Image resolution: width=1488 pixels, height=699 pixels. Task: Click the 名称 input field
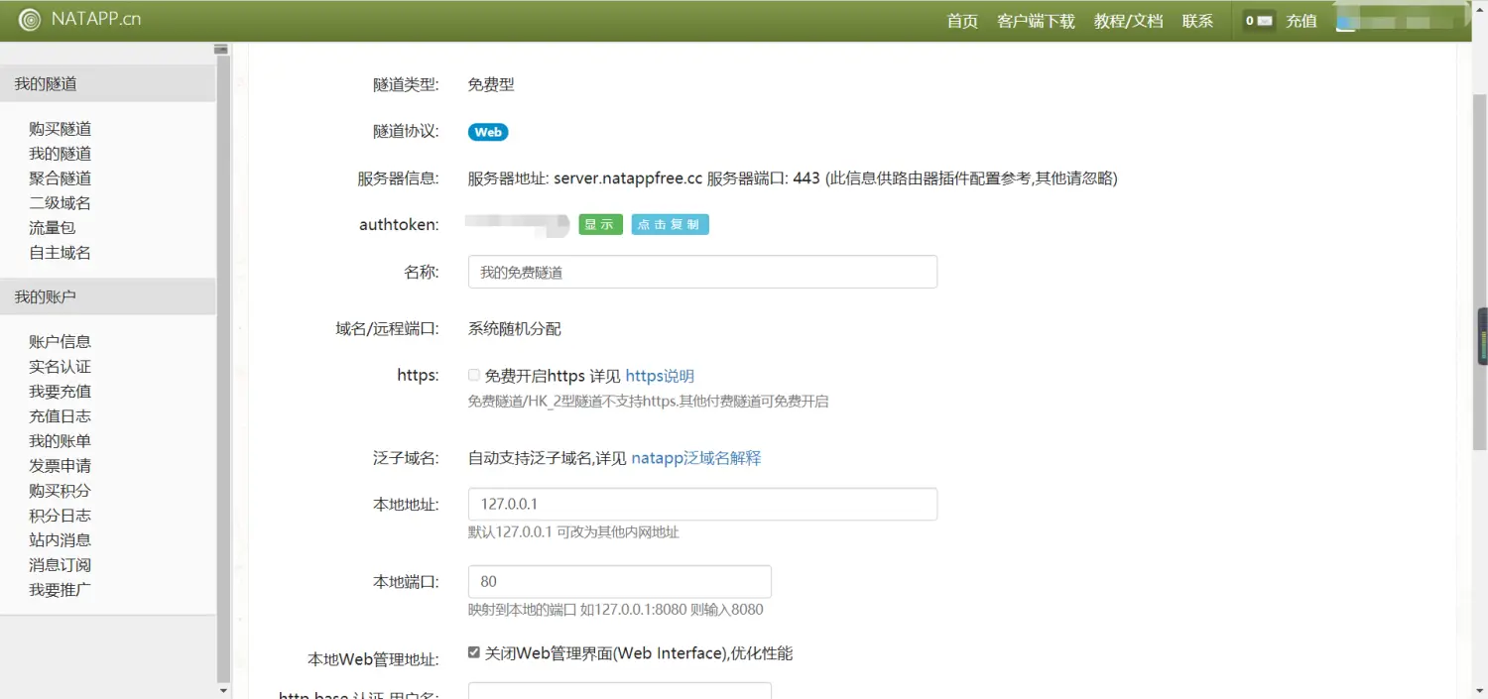click(702, 272)
